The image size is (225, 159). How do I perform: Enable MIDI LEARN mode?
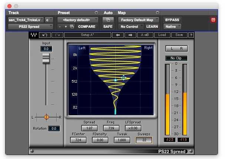(x=152, y=27)
